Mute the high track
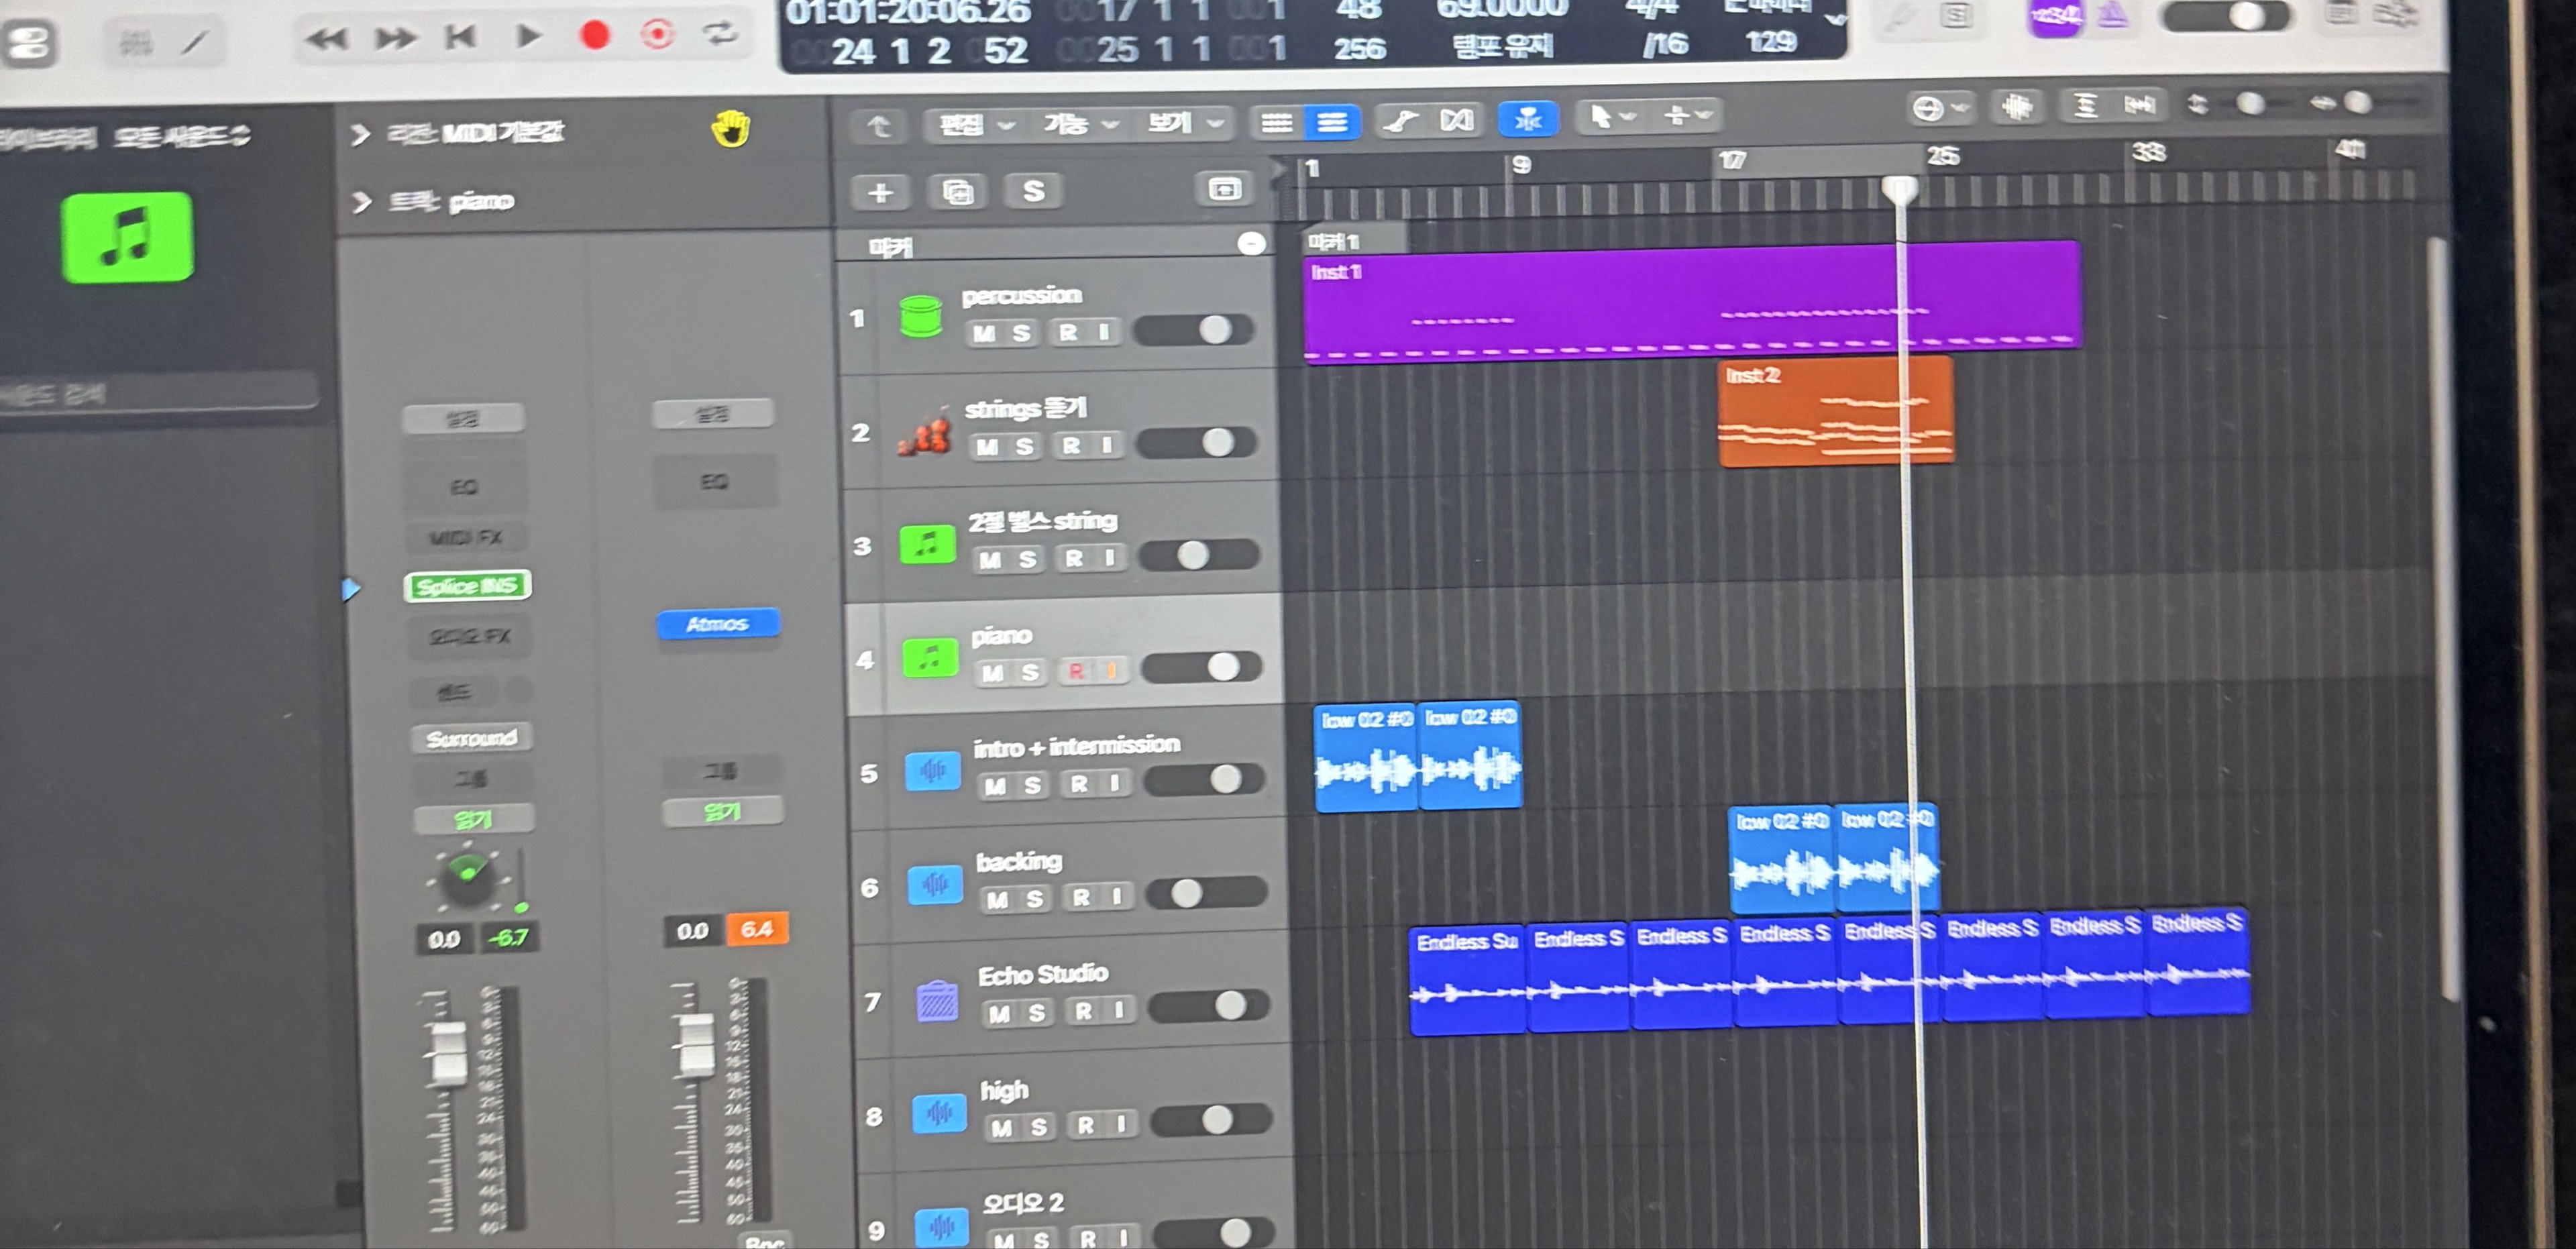The height and width of the screenshot is (1249, 2576). (x=1001, y=1128)
